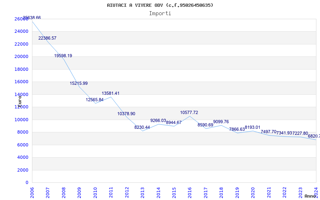Click the x-axis year 2013

[142, 192]
